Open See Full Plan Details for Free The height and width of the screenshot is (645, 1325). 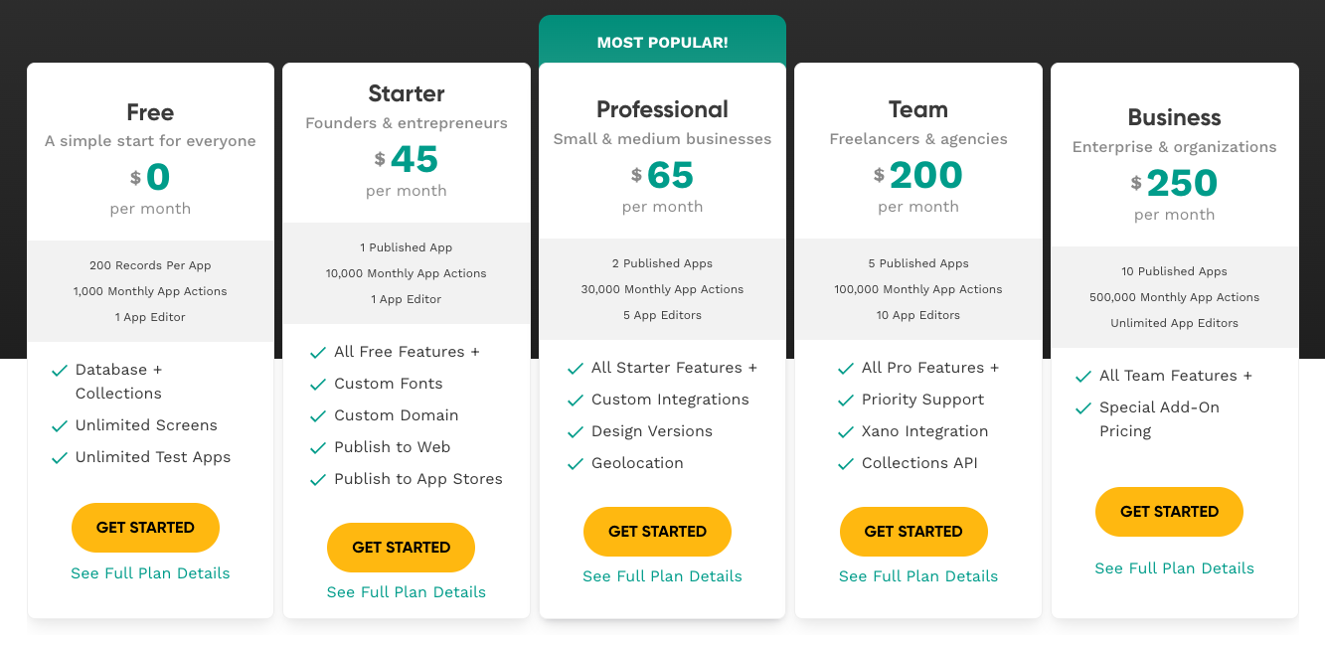[x=150, y=573]
